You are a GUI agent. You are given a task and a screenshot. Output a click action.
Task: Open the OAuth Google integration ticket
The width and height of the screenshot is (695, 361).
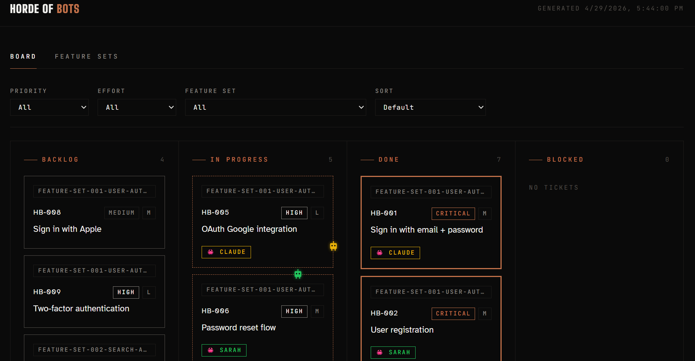263,222
